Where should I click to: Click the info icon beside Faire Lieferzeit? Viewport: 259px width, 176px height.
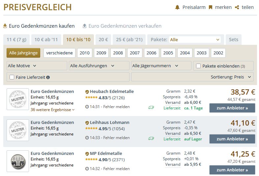tap(48, 77)
